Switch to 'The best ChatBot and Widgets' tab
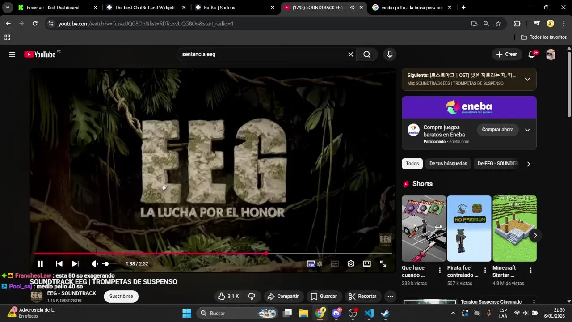 (146, 8)
